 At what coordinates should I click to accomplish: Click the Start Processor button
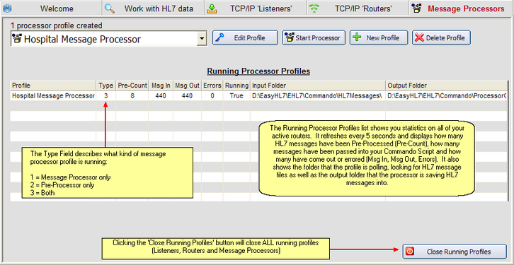[x=314, y=37]
